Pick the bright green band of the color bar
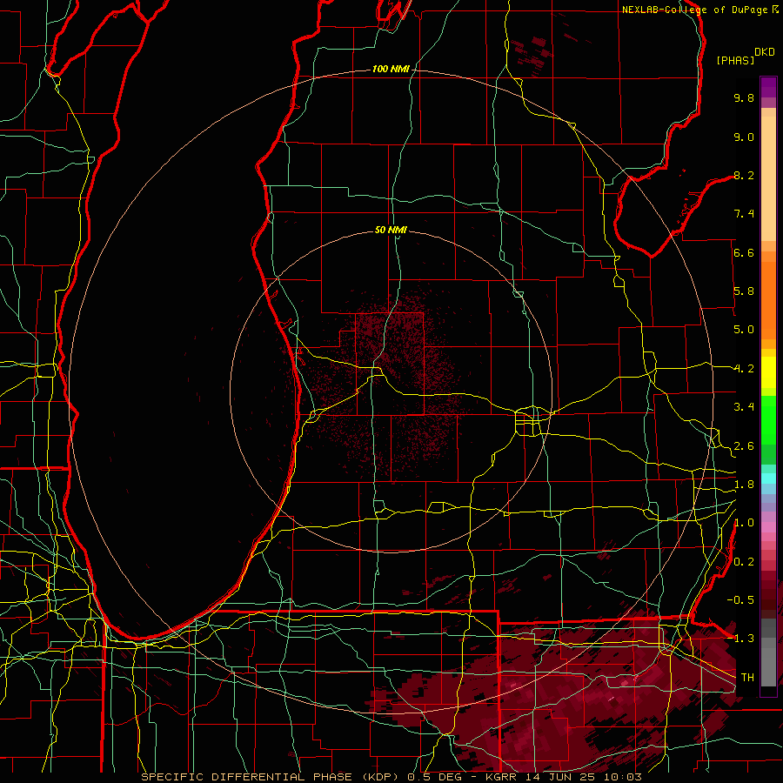The height and width of the screenshot is (783, 783). pos(768,420)
